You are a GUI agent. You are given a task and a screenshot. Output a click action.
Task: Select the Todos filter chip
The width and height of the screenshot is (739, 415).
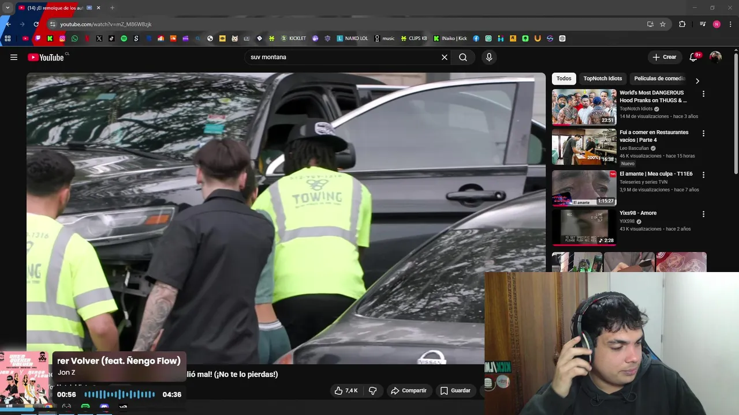click(x=564, y=78)
